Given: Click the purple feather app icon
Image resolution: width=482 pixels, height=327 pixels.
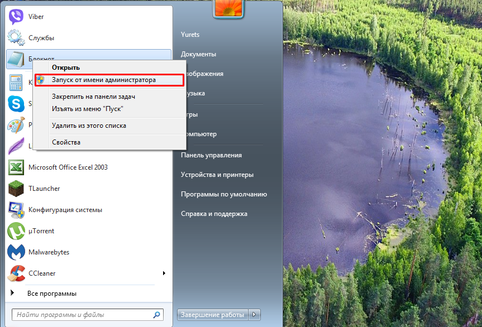Looking at the screenshot, I should (x=16, y=146).
